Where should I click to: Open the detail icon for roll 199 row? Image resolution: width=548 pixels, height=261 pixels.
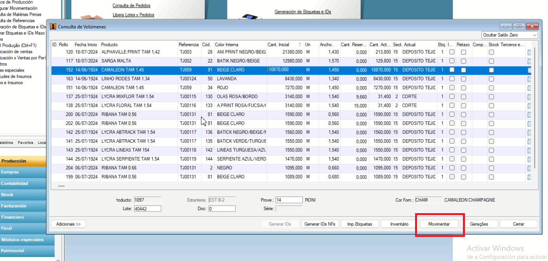529,177
